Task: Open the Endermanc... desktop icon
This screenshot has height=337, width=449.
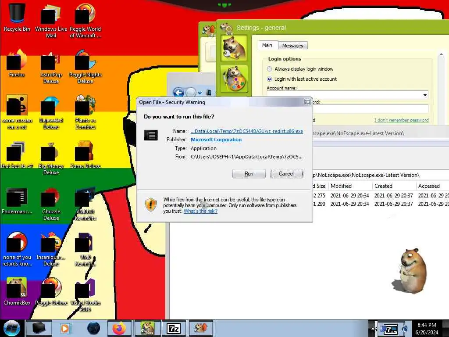Action: click(17, 201)
